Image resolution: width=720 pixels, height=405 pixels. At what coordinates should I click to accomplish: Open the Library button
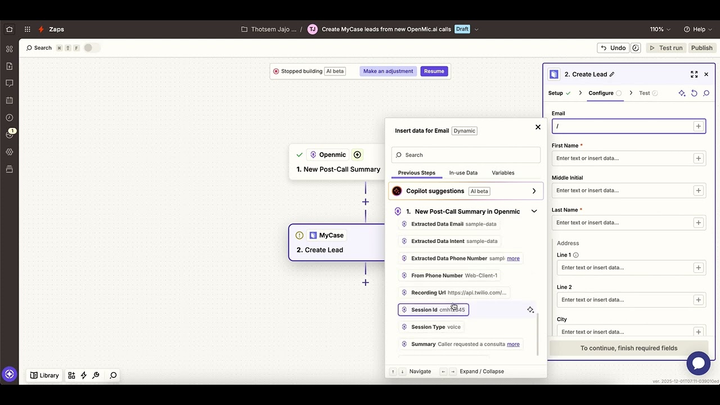[44, 375]
